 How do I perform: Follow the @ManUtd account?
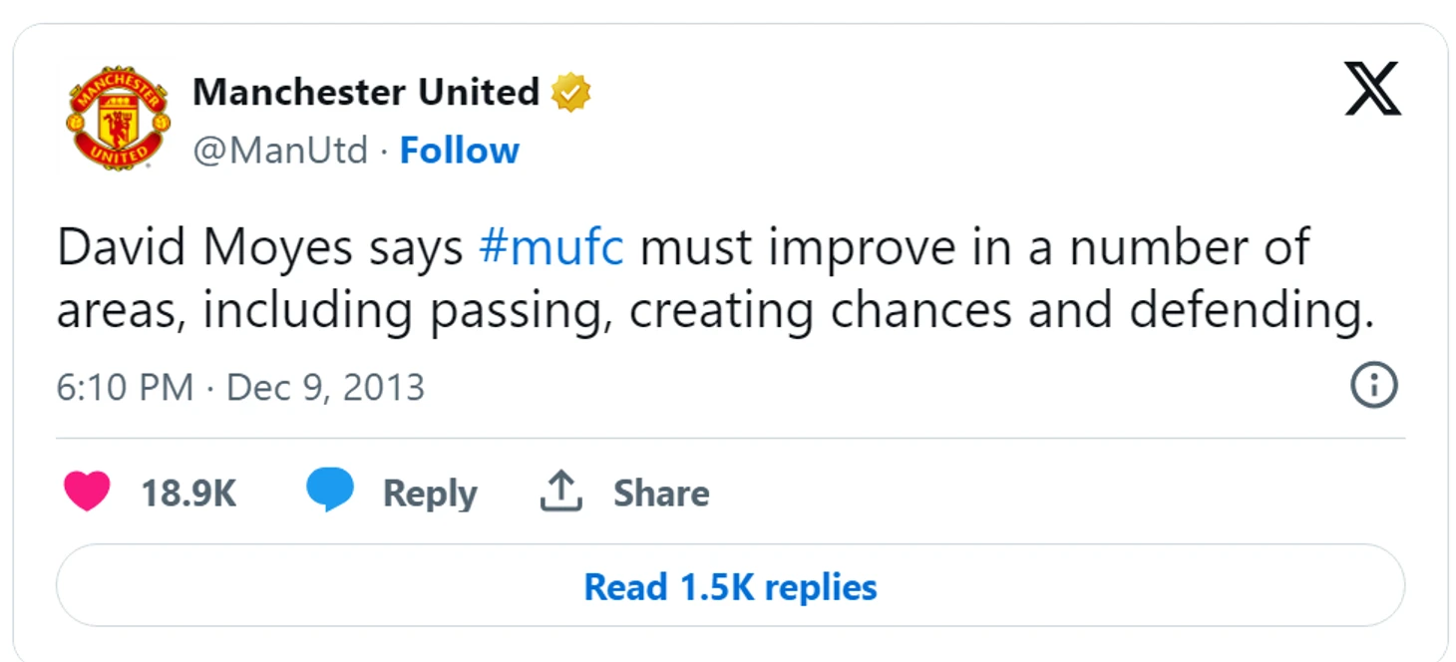click(x=460, y=151)
